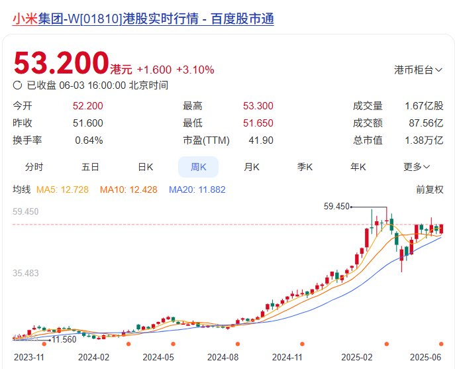Screen dimensions: 455x369
Task: Click the 成交量 value 1.67亿股
Action: (425, 106)
